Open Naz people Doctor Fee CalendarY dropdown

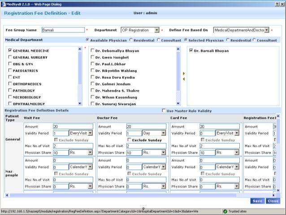click(164, 167)
